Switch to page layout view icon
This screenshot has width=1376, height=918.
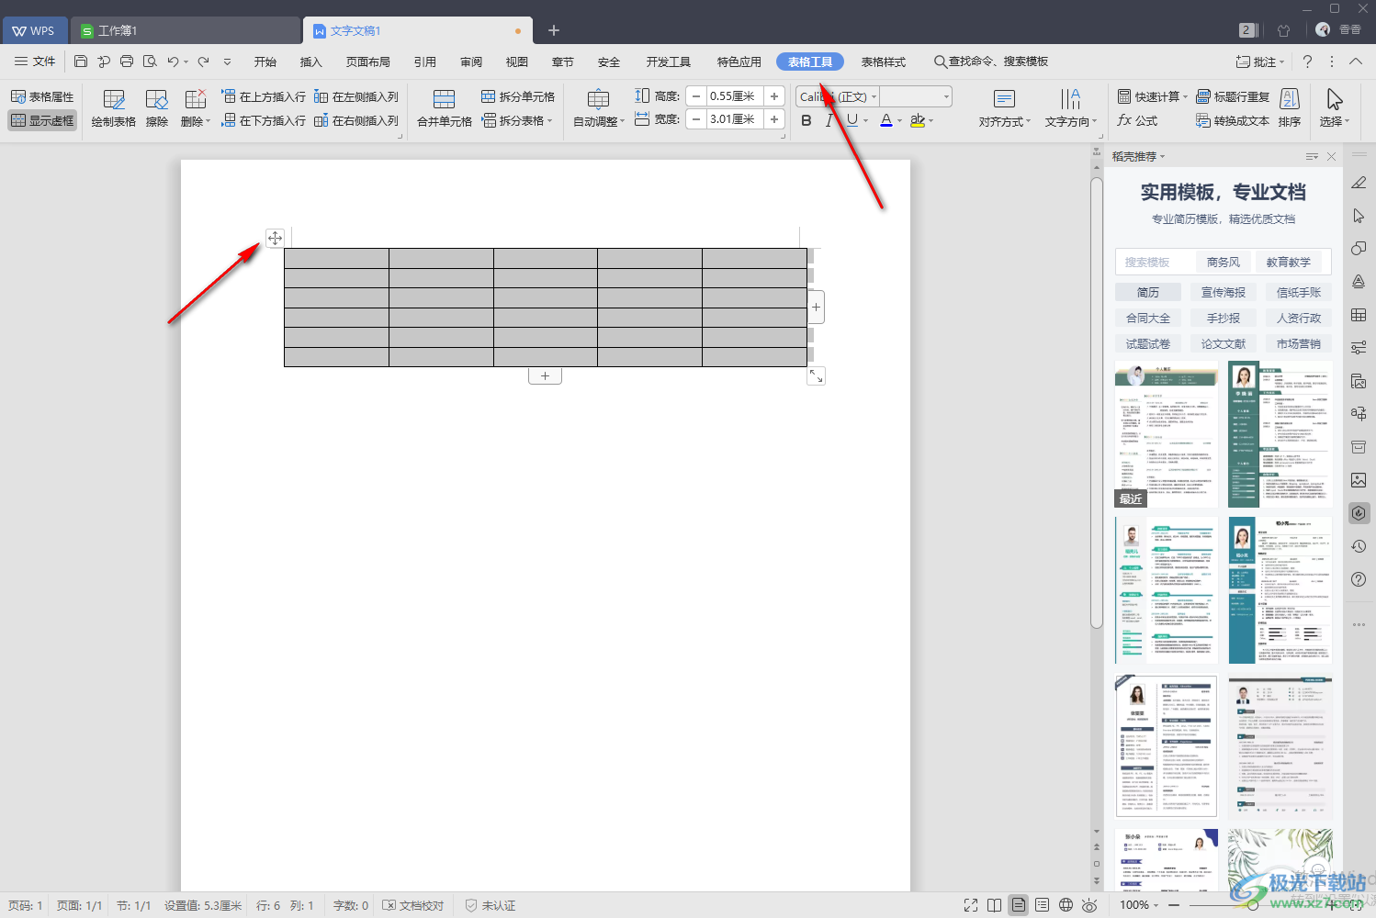pos(1019,905)
